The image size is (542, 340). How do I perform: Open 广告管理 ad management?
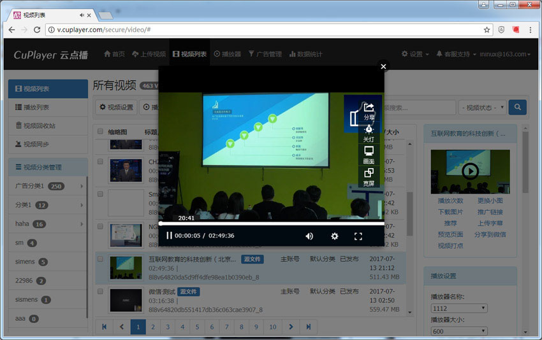pyautogui.click(x=265, y=54)
